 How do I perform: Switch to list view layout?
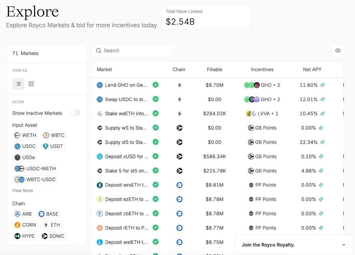(x=18, y=84)
